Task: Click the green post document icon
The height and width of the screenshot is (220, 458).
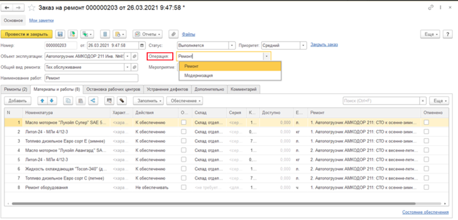Action: point(72,34)
